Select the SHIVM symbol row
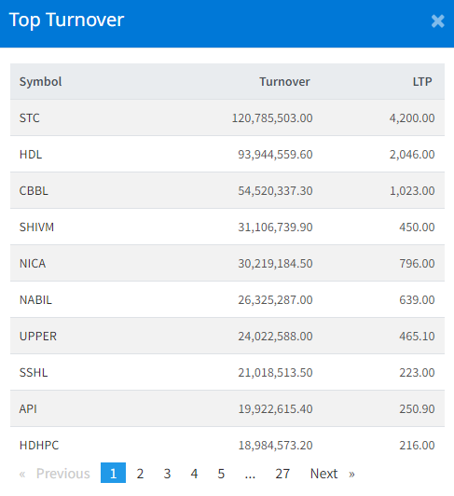454x496 pixels. click(227, 227)
